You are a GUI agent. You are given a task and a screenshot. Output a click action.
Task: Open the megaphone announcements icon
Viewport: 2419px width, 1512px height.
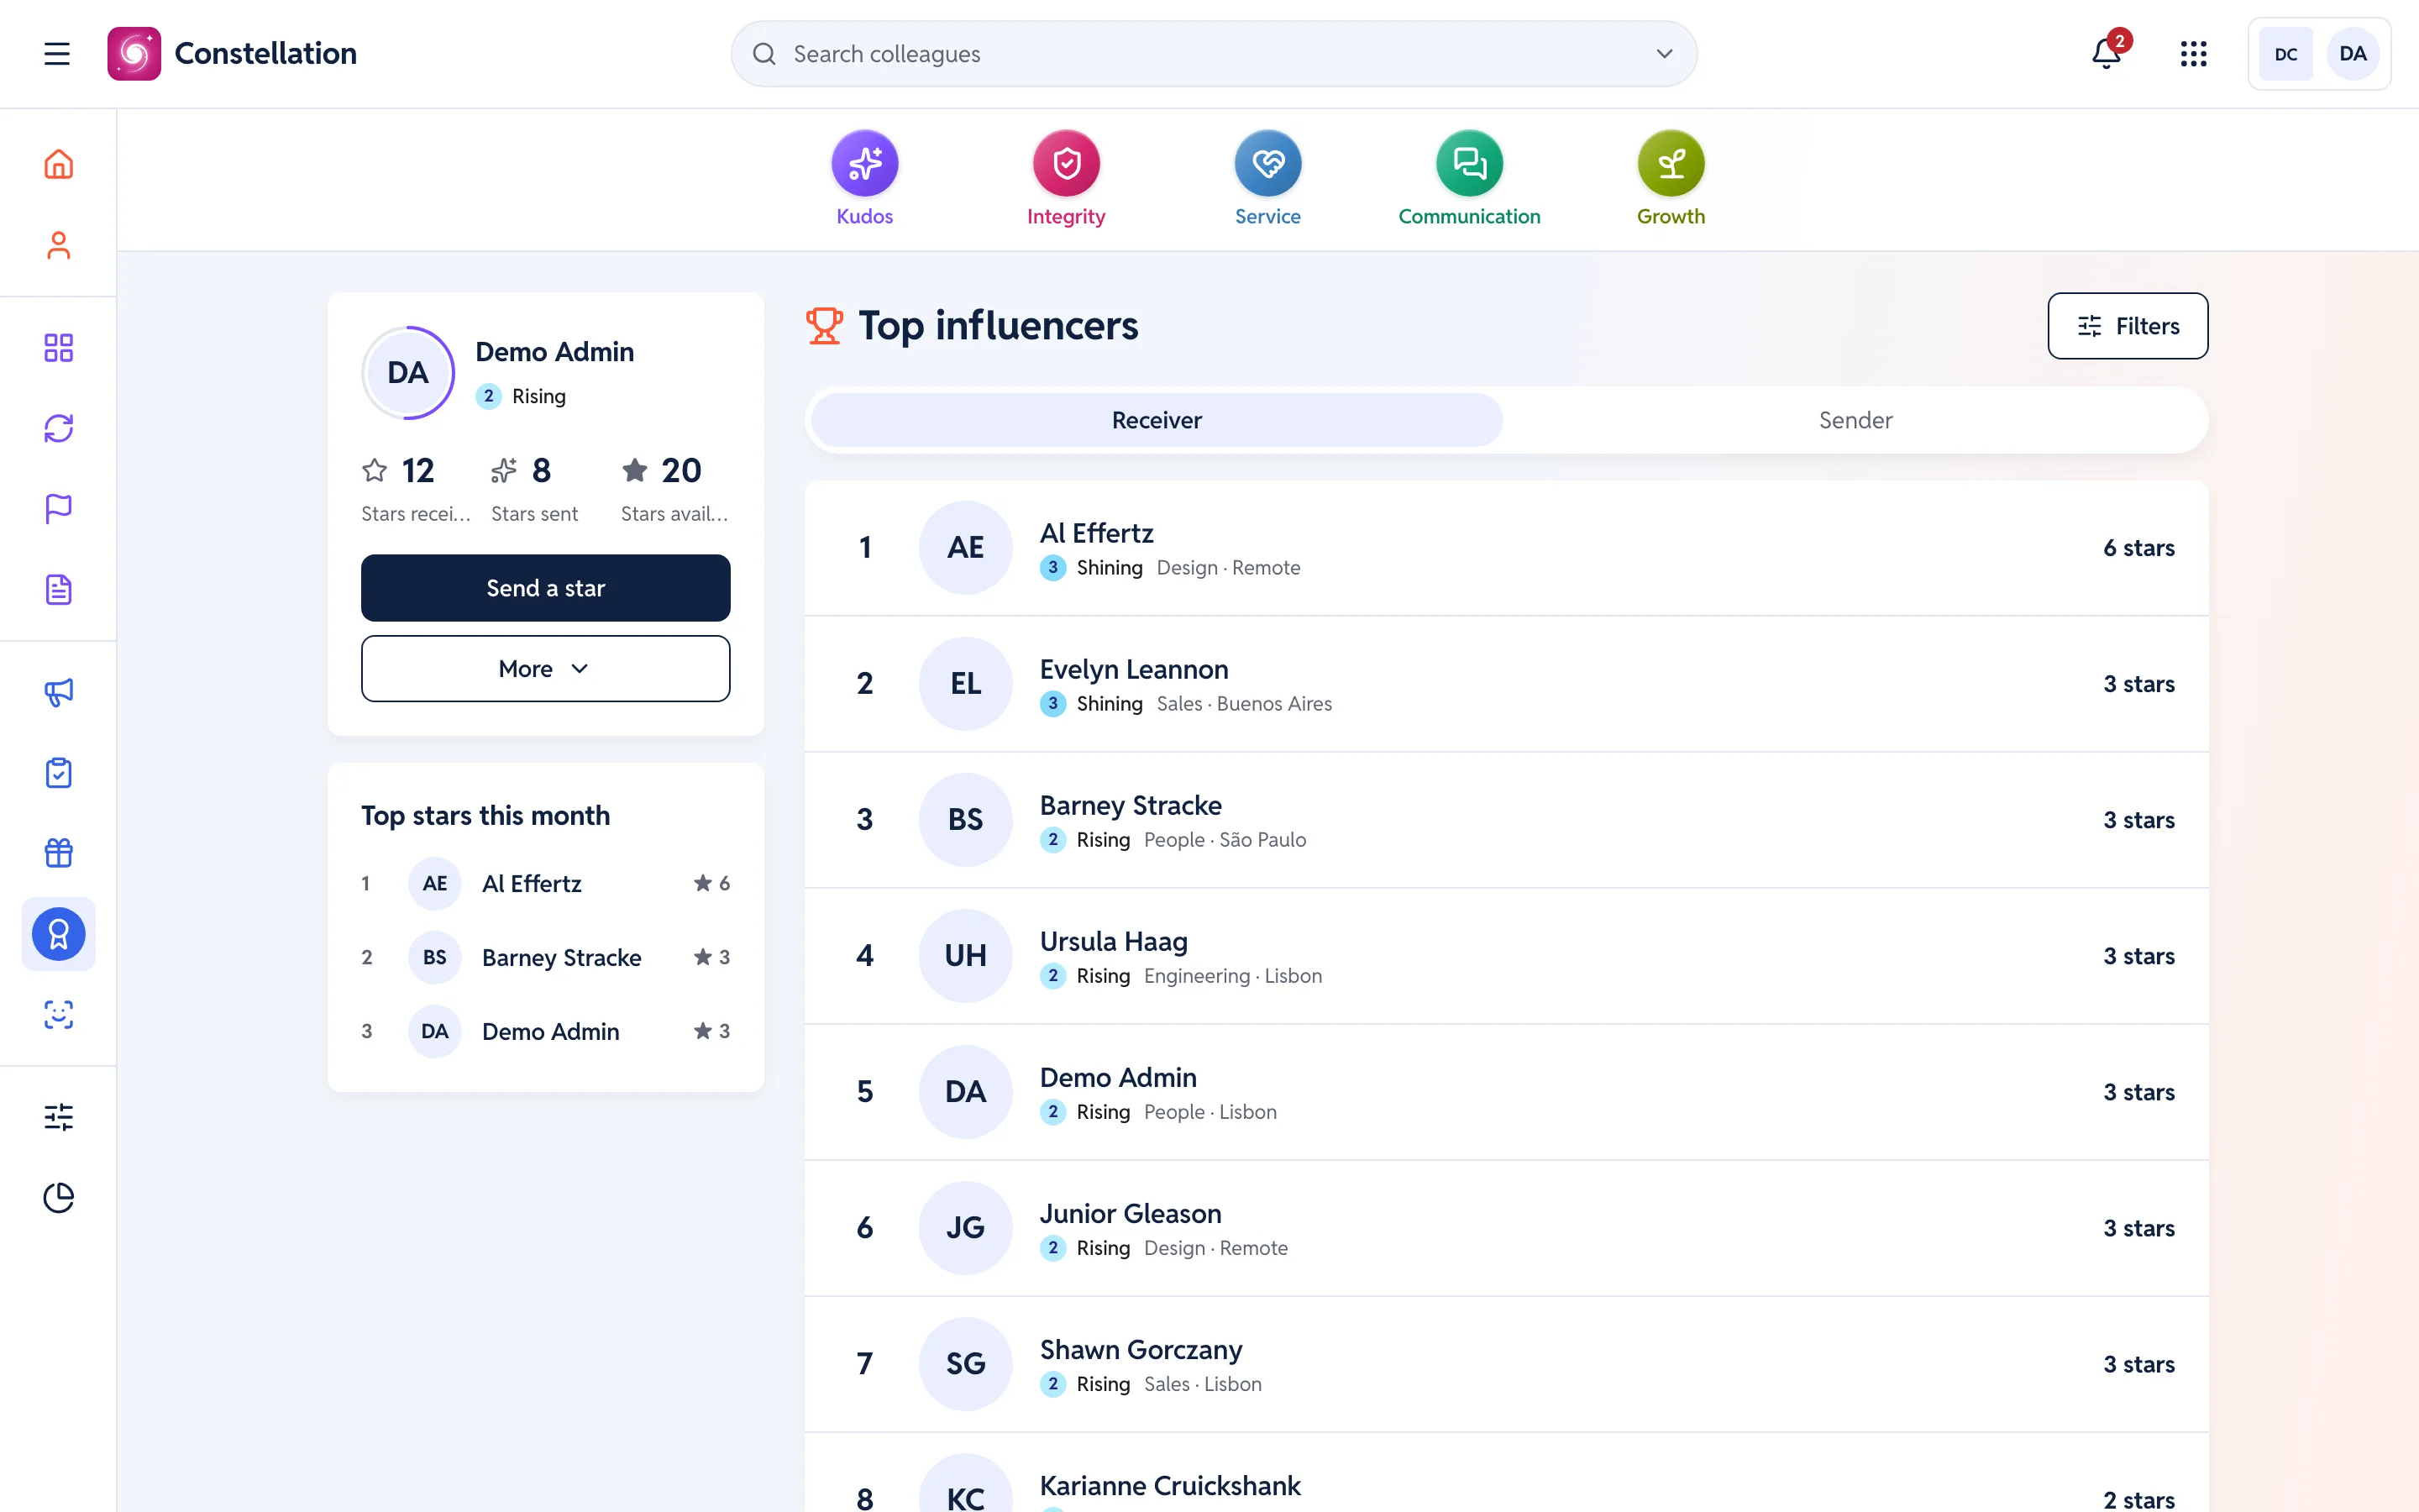(59, 692)
